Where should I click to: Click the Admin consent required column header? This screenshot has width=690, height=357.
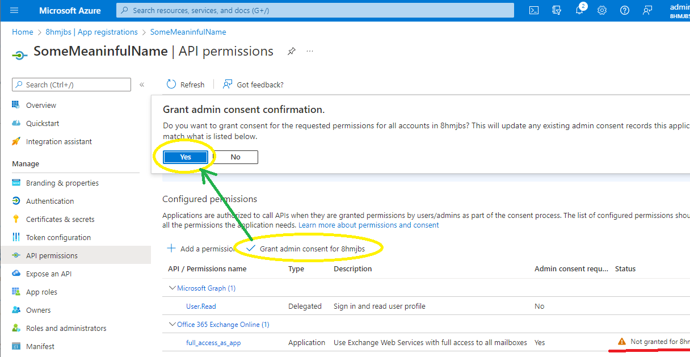tap(571, 268)
